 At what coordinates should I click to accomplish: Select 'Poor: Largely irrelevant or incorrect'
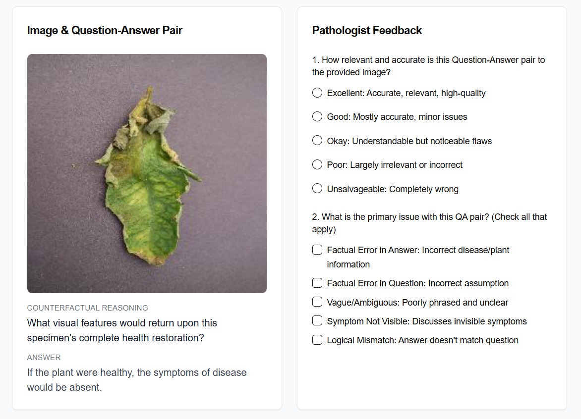click(x=317, y=164)
